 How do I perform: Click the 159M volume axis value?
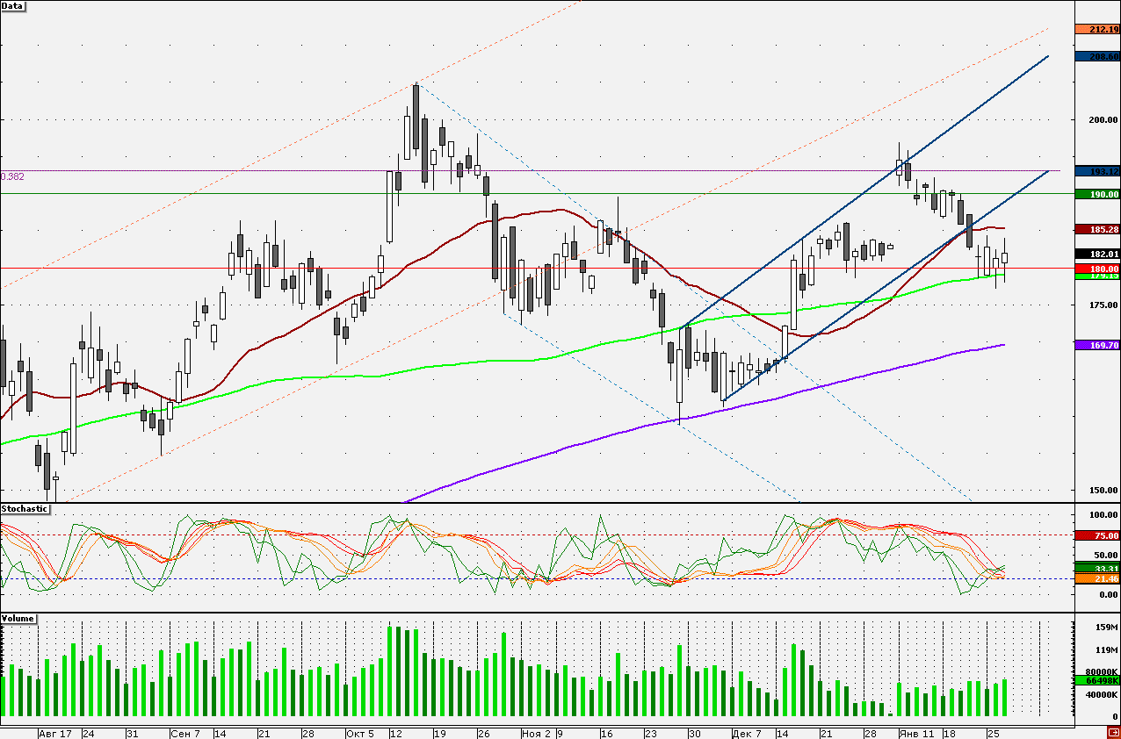pyautogui.click(x=1106, y=628)
